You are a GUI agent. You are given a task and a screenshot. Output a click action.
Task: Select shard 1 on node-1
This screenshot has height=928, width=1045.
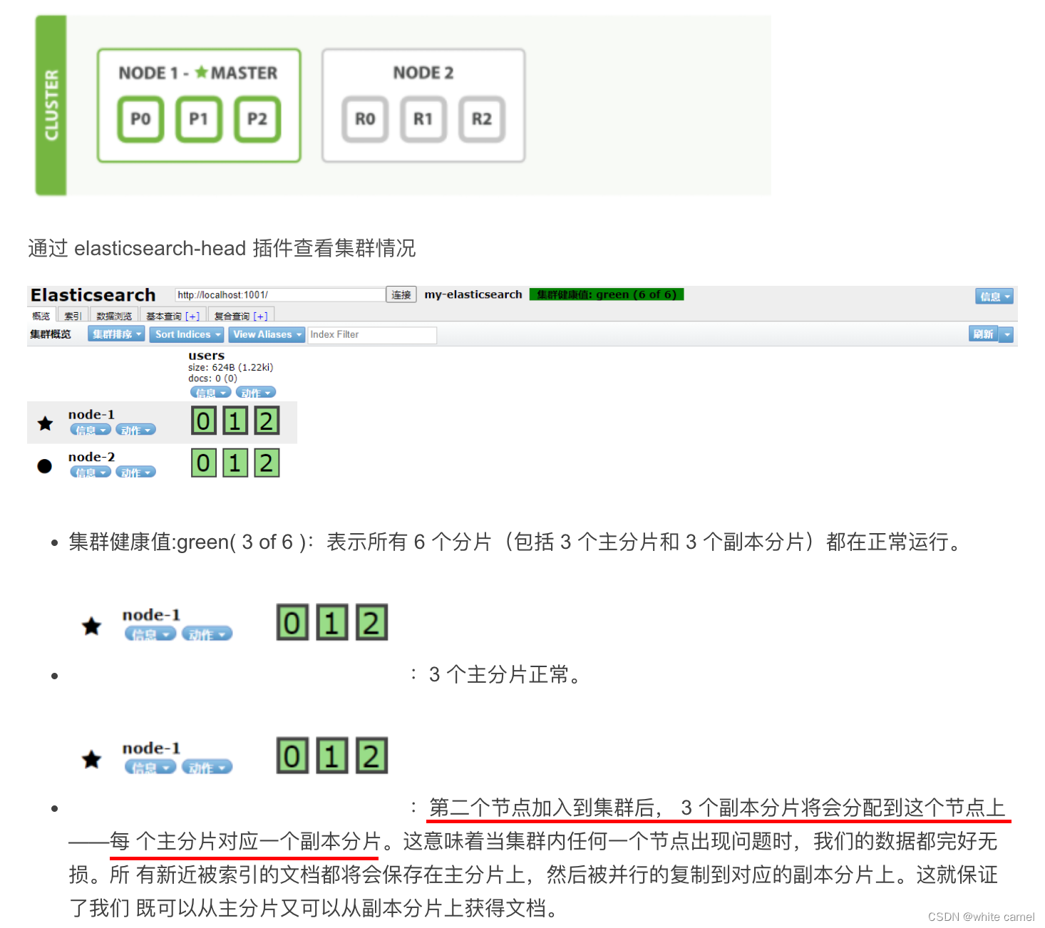(235, 421)
